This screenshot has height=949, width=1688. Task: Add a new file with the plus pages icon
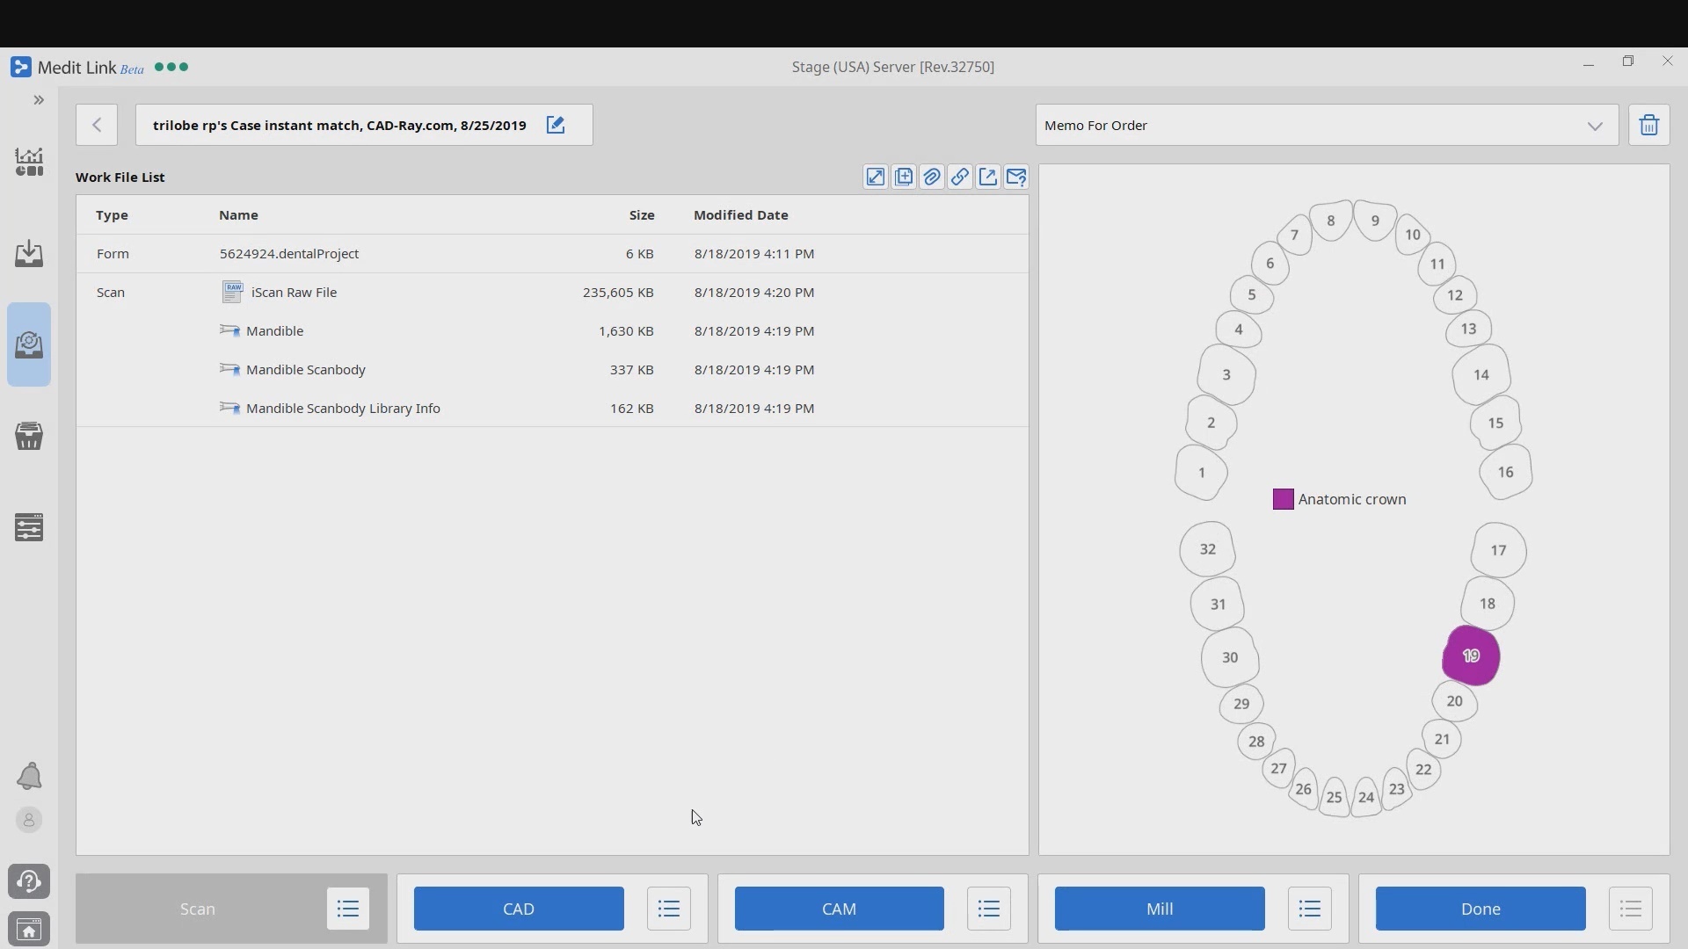pos(903,177)
